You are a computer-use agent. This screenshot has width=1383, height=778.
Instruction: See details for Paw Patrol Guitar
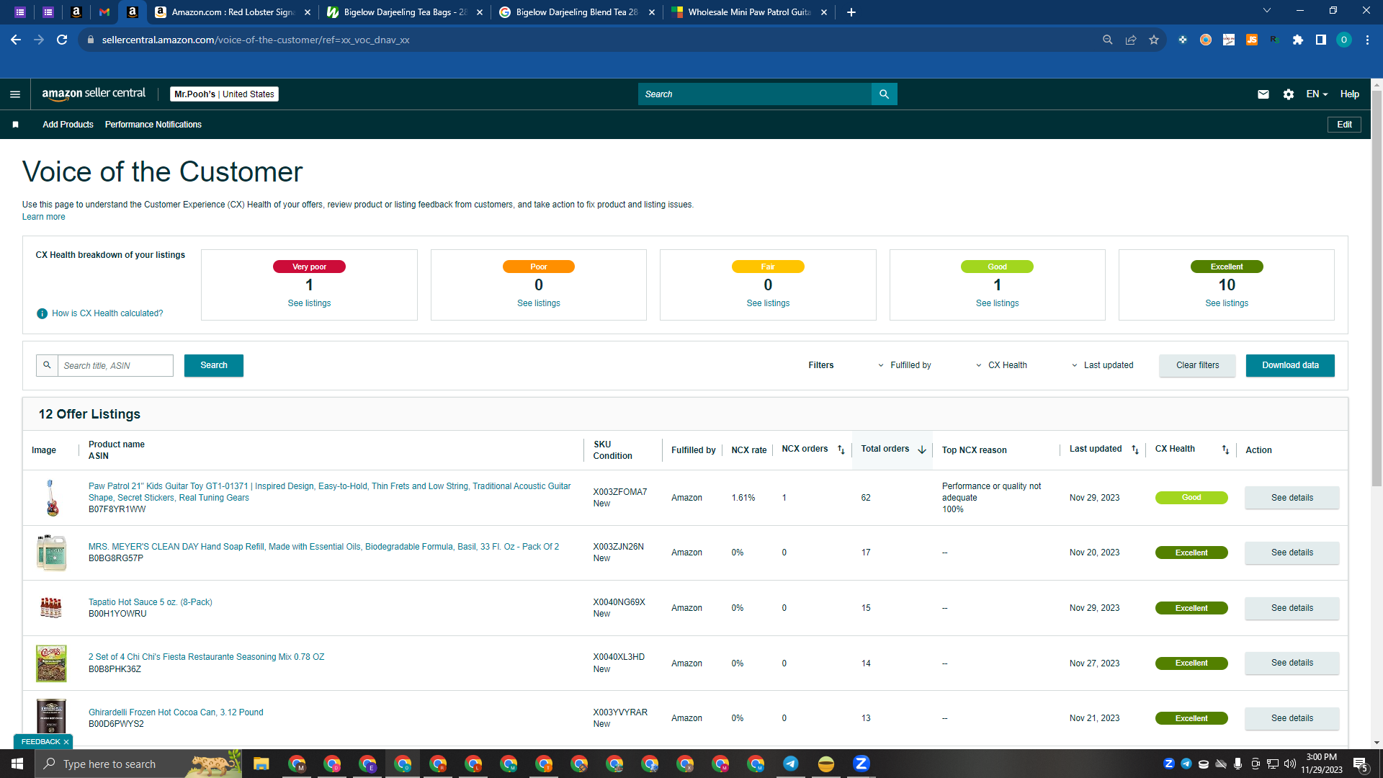1292,498
